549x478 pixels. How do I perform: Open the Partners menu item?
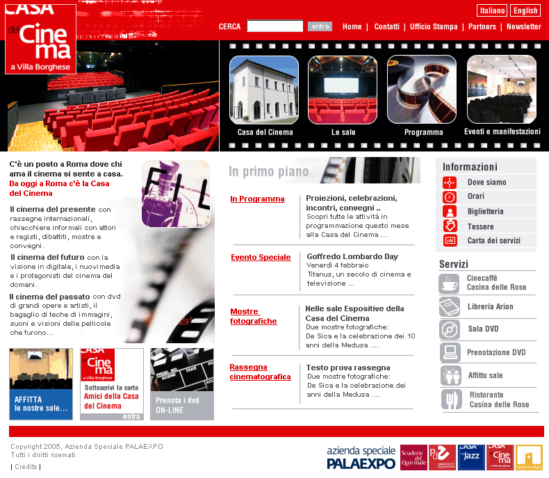coord(482,26)
